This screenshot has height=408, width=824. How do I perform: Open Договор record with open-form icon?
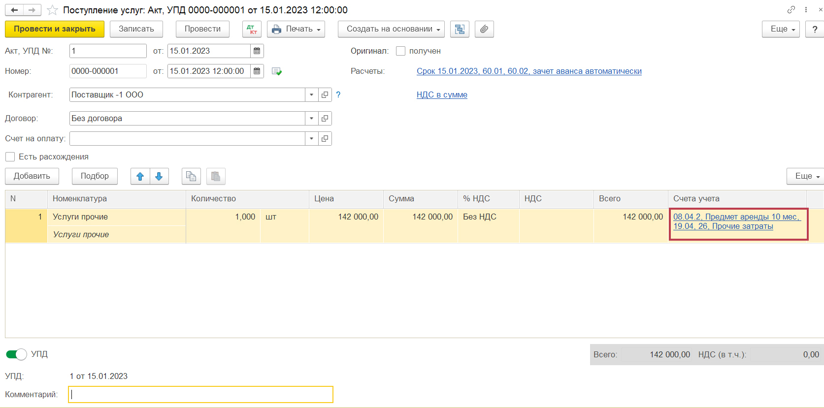tap(325, 118)
